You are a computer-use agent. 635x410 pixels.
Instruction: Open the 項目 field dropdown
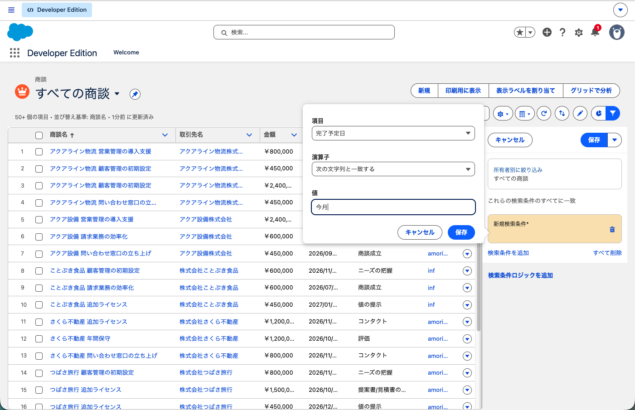[393, 133]
